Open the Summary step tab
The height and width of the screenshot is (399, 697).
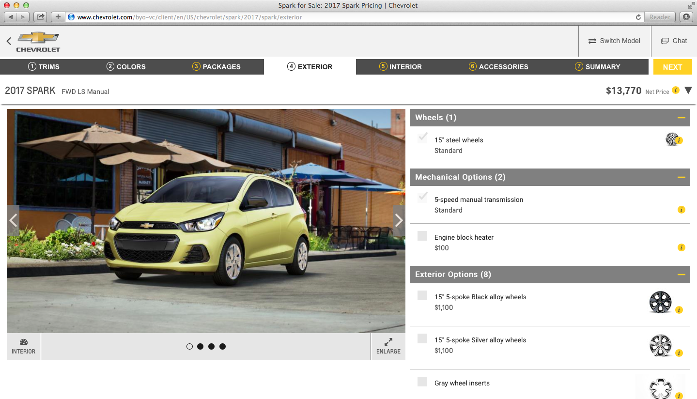pos(597,67)
